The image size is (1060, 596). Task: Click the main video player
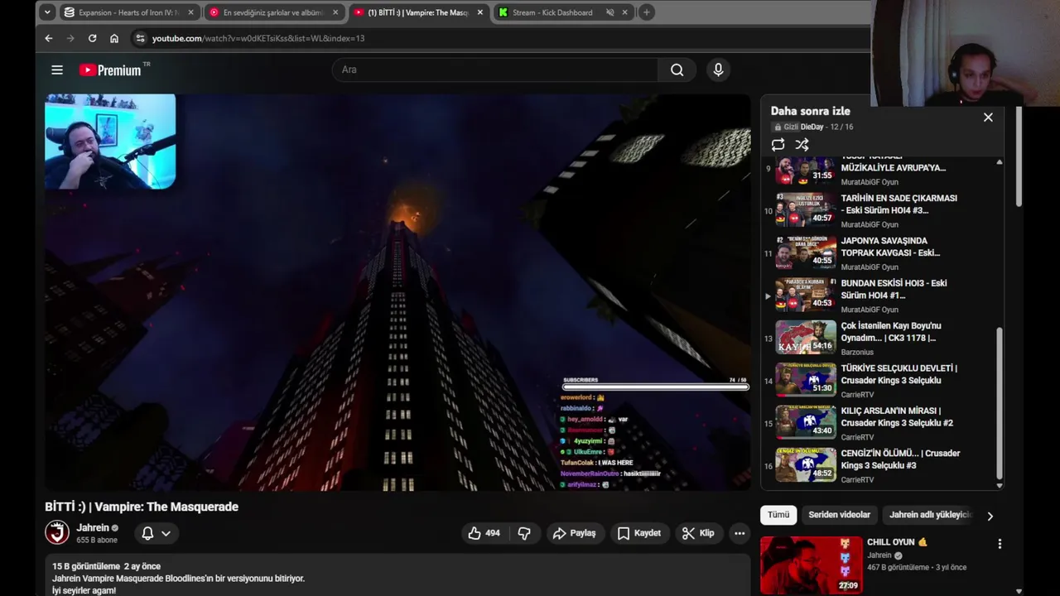pos(397,292)
